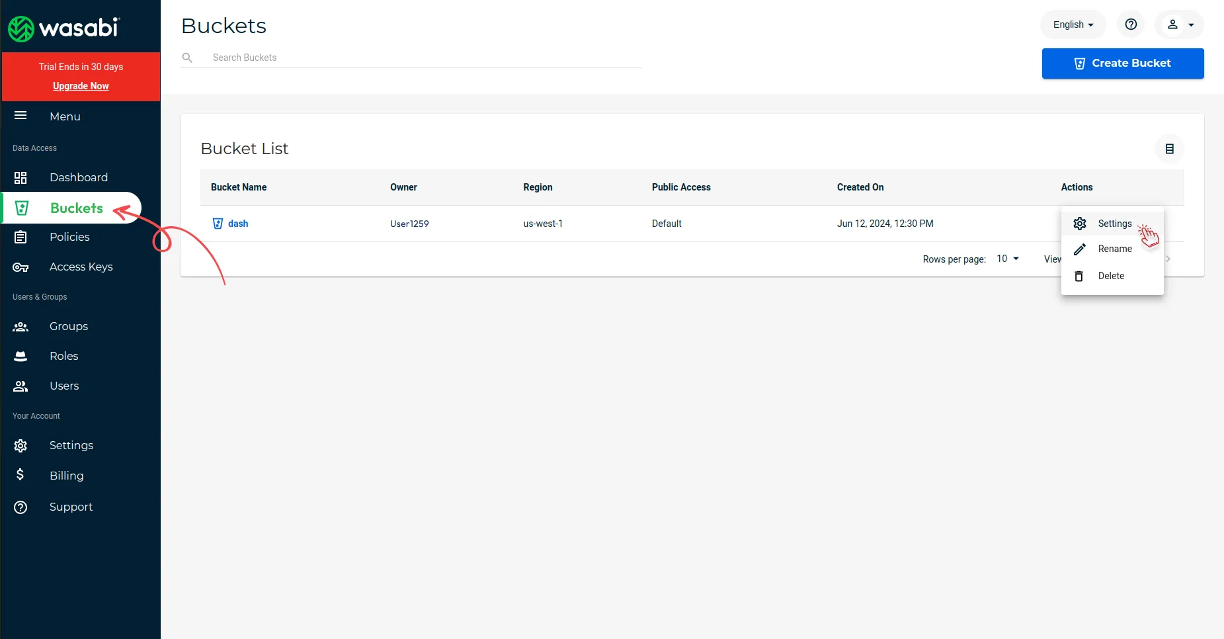This screenshot has width=1224, height=639.
Task: Toggle the hamburger Menu icon
Action: coord(20,116)
